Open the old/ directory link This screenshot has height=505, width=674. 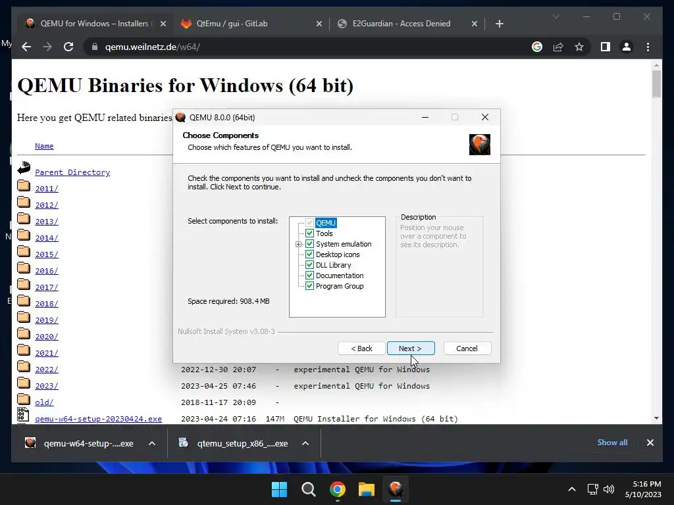(x=44, y=402)
